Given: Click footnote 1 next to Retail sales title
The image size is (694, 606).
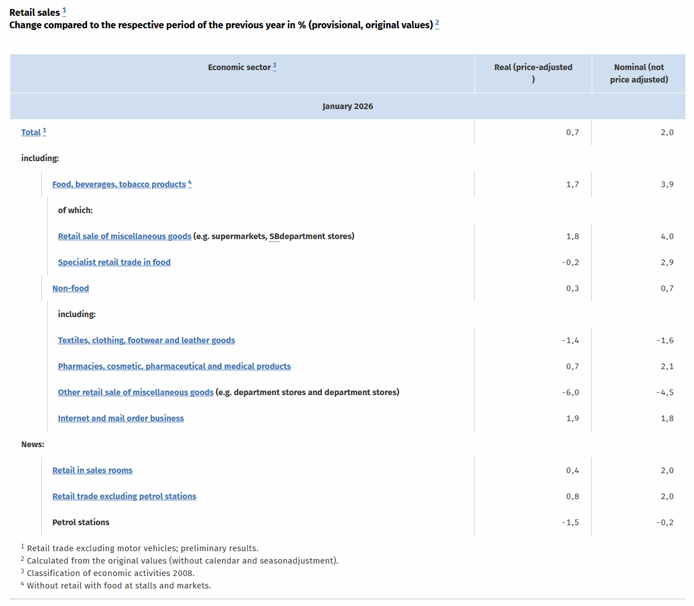Looking at the screenshot, I should coord(64,11).
